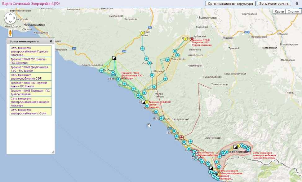This screenshot has height=182, width=302.
Task: Switch map view to Карта
Action: pos(279,11)
